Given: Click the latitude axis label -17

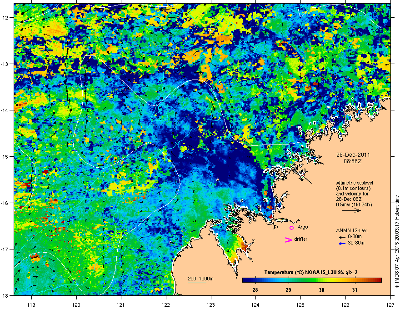Looking at the screenshot, I should 5,249.
